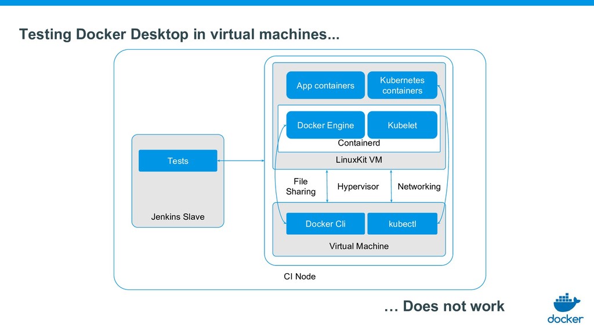
Task: Click the Hypervisor label
Action: (358, 187)
